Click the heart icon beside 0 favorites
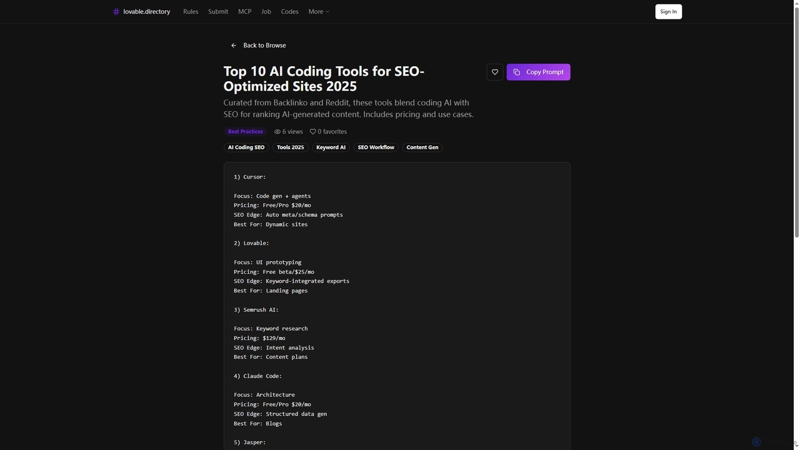The image size is (800, 450). 313,132
